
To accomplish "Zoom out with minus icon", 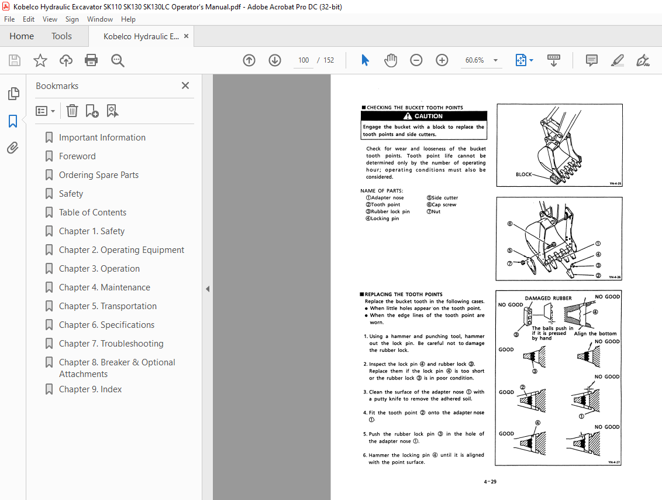I will 416,60.
